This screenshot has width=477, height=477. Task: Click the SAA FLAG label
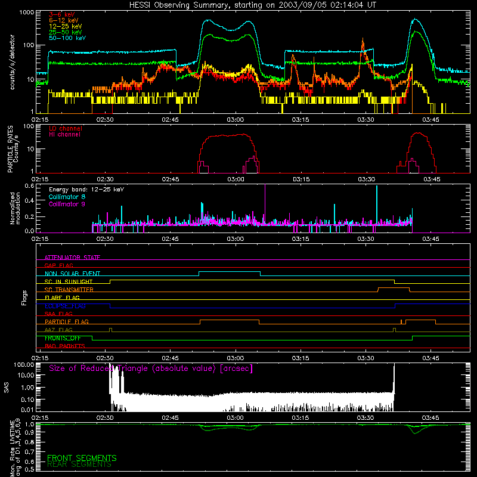pos(58,314)
